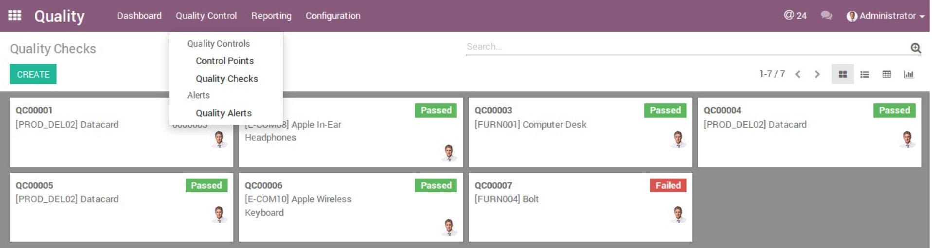
Task: Switch to pivot table view icon
Action: [886, 74]
